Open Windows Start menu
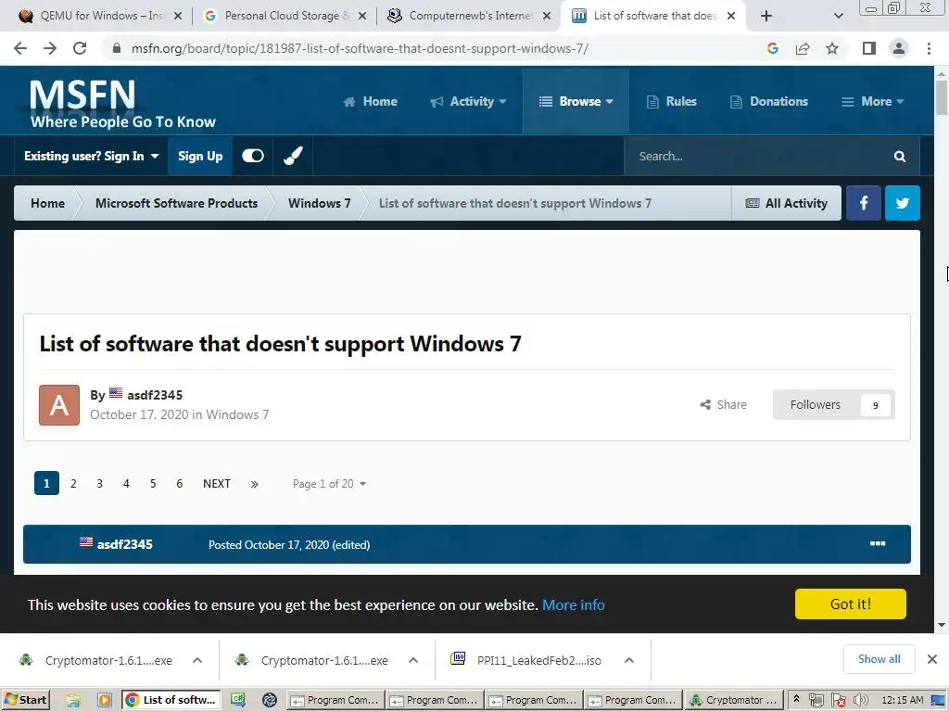The width and height of the screenshot is (949, 712). point(25,700)
